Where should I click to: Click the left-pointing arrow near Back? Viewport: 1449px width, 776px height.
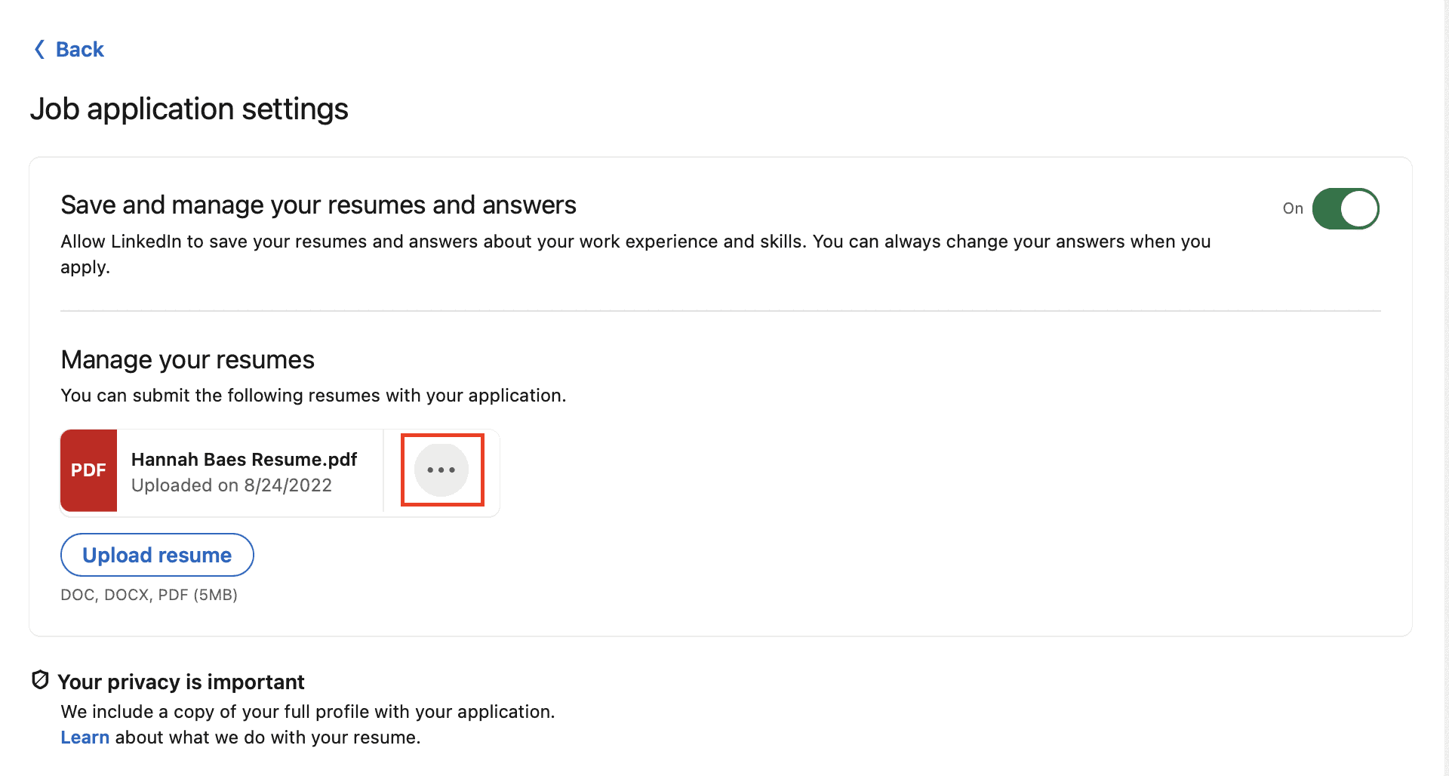[39, 49]
